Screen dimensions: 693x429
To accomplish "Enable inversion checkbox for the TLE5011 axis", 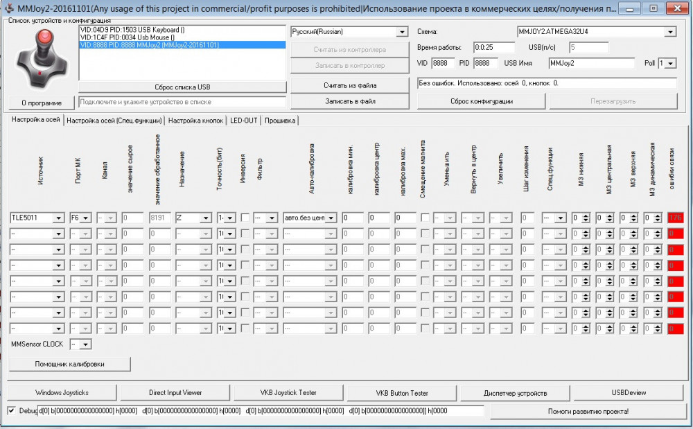I will coord(245,218).
